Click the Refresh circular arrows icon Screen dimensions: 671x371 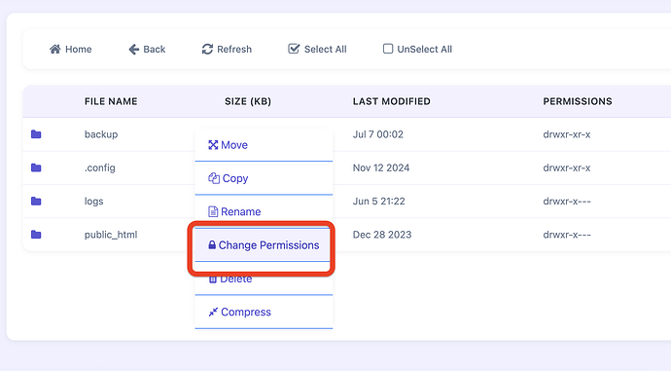tap(207, 50)
